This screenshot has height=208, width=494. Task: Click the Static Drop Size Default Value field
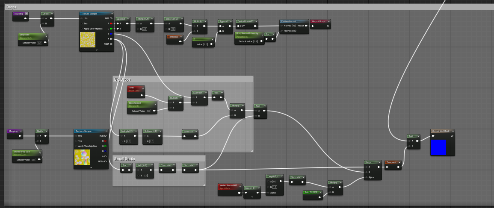point(39,159)
